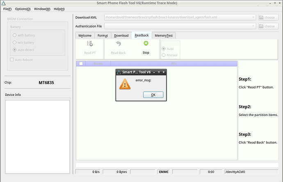Screen dimensions: 283x182
Task: Click the MT6835 chip label
Action: pos(46,83)
